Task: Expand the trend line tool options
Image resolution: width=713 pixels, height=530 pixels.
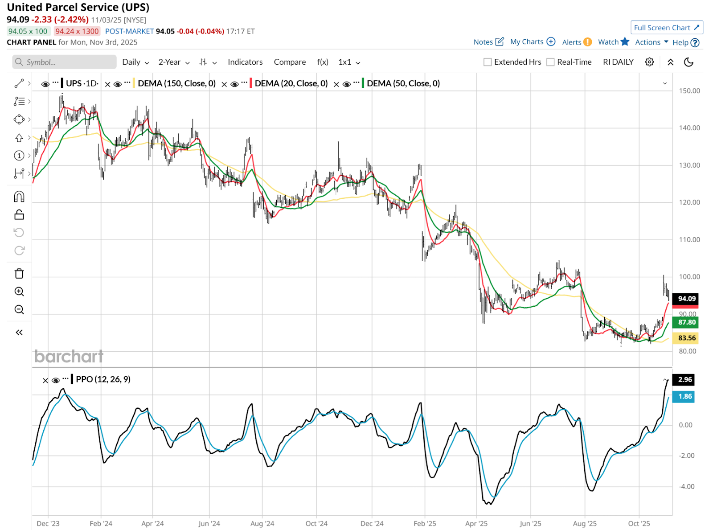Action: pos(29,83)
